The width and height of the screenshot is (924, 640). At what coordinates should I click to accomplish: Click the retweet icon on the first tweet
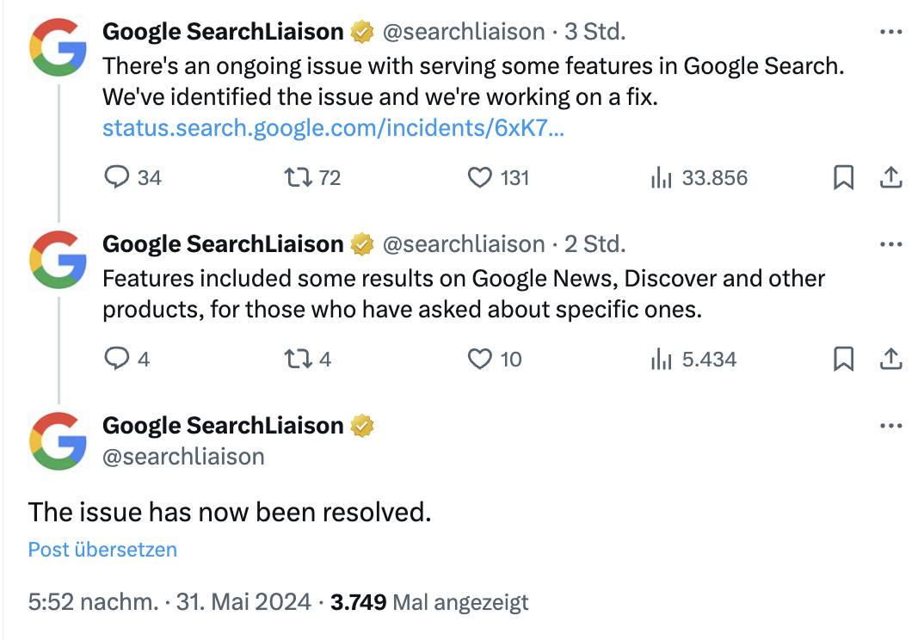pyautogui.click(x=299, y=177)
